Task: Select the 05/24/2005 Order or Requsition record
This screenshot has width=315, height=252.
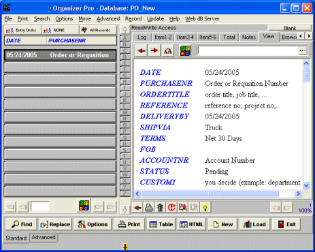Action: pos(60,55)
